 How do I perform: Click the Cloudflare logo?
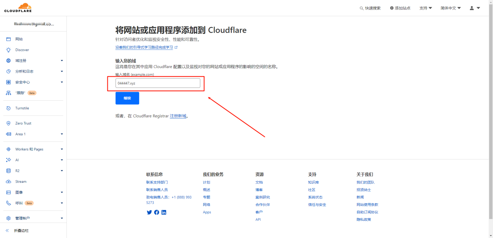(x=18, y=7)
